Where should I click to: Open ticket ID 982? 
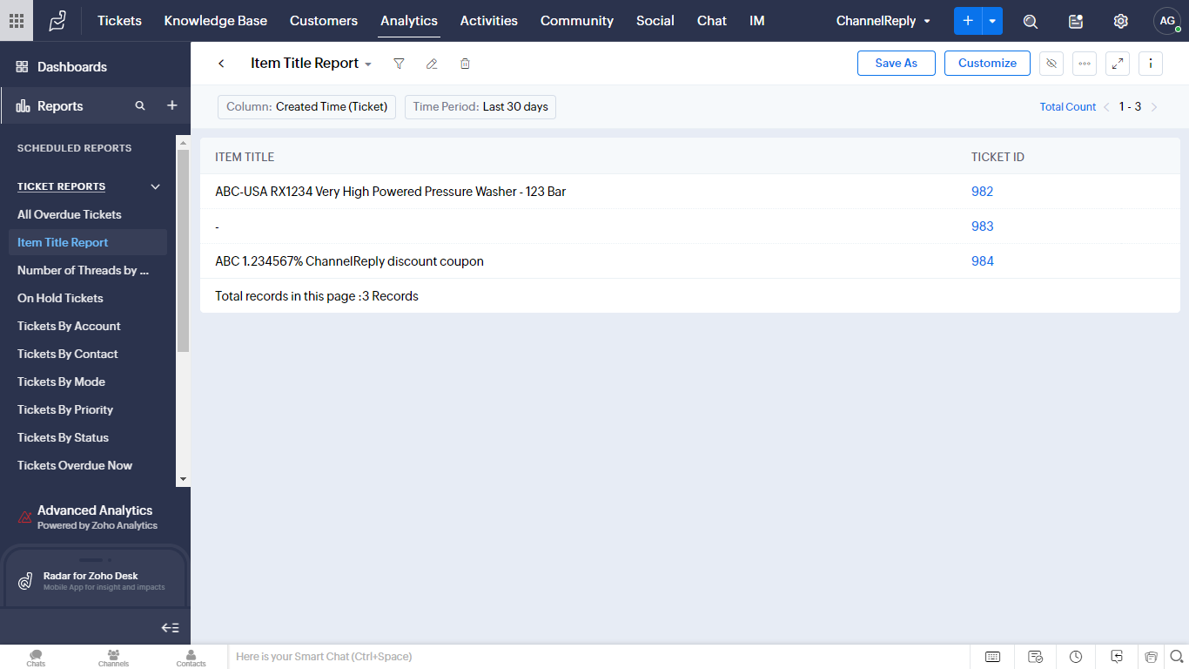[x=983, y=192]
